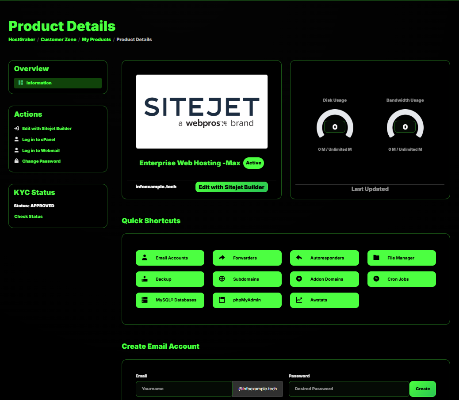Open Backup shortcut
The width and height of the screenshot is (459, 400).
click(170, 279)
